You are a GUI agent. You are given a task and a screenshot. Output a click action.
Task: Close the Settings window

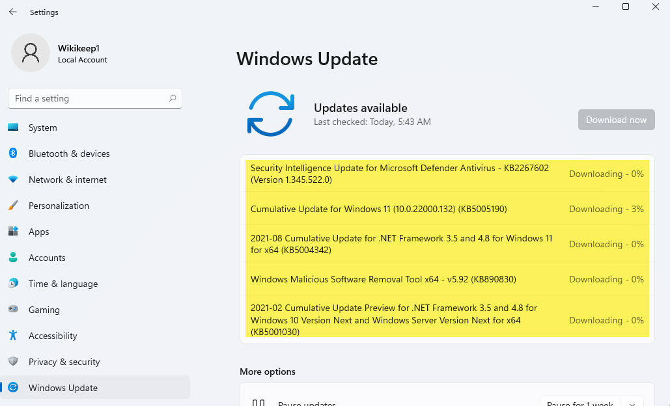[x=656, y=7]
